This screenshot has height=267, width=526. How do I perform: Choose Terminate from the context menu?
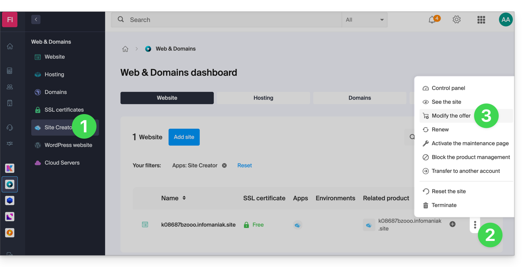pos(444,205)
